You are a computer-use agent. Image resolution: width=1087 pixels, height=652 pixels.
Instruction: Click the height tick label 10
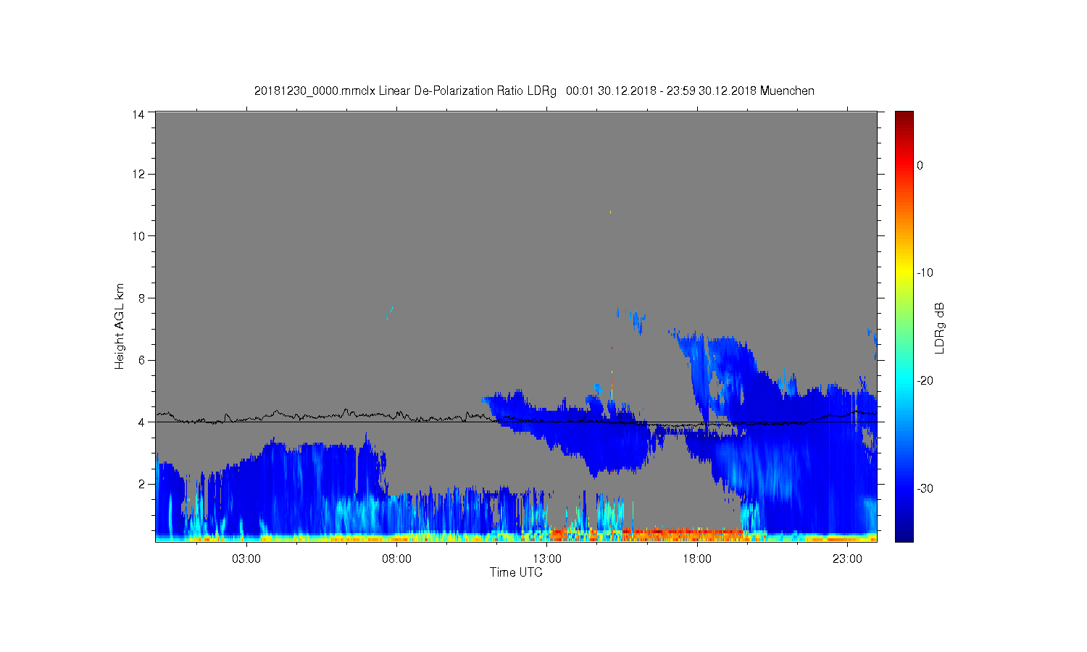pyautogui.click(x=138, y=236)
